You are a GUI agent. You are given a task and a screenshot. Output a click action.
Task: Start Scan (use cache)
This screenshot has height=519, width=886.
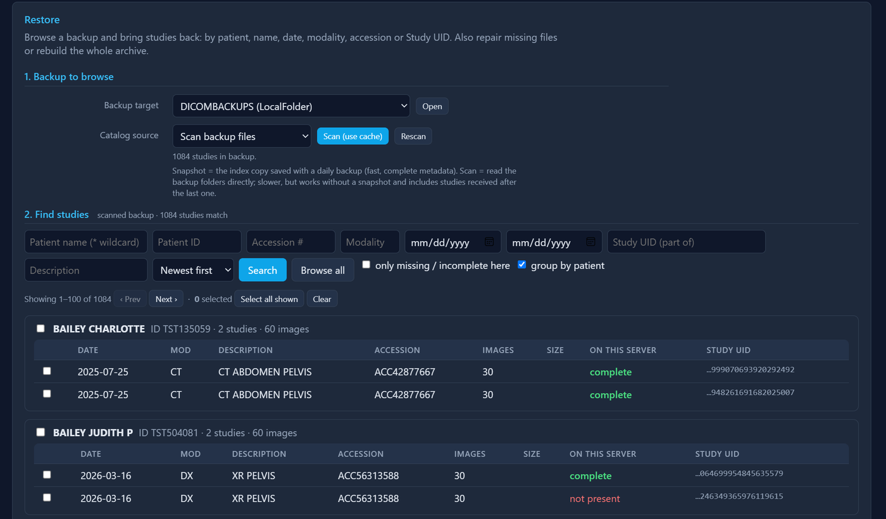coord(353,136)
